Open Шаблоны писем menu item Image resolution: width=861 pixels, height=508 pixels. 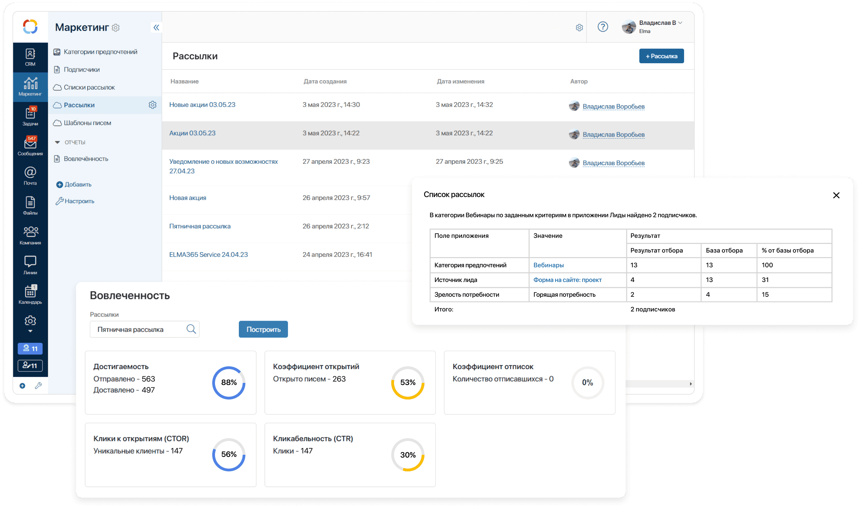click(x=87, y=123)
